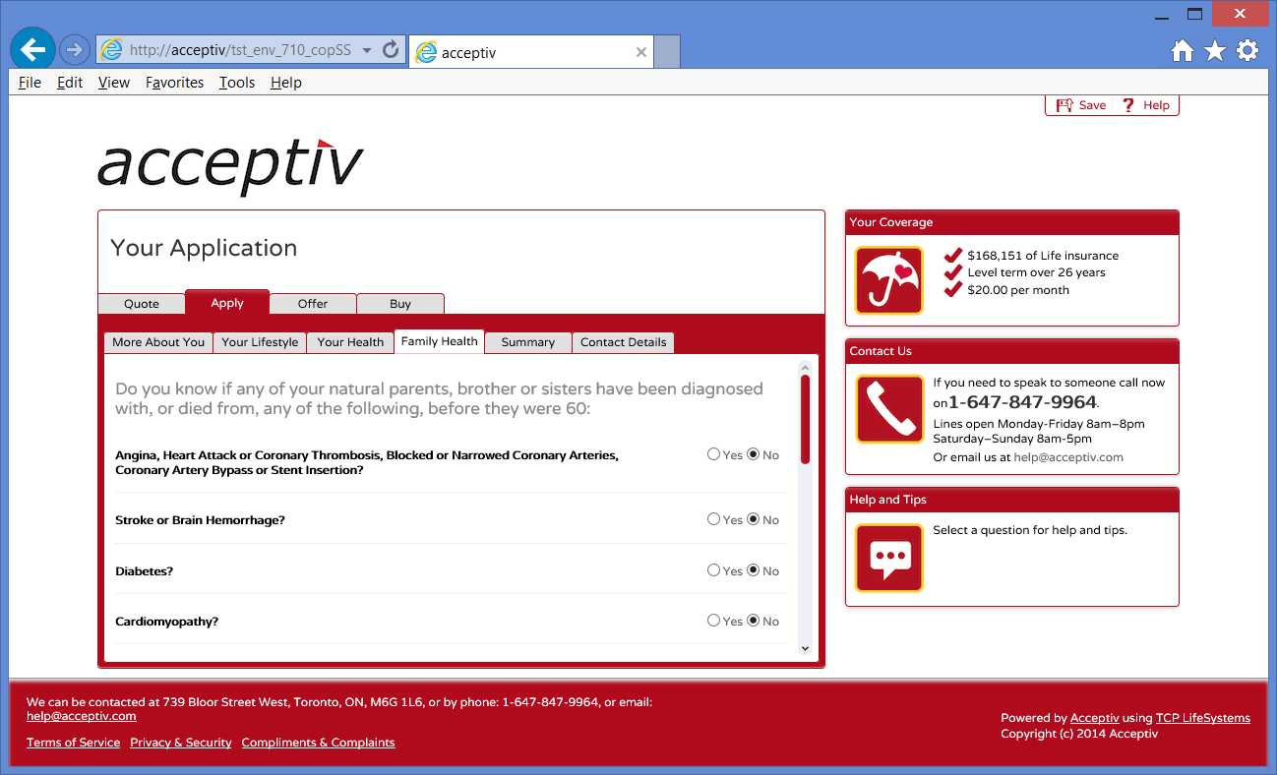Image resolution: width=1277 pixels, height=775 pixels.
Task: Click help@acceptiv.com in the Contact Us panel
Action: [1068, 457]
